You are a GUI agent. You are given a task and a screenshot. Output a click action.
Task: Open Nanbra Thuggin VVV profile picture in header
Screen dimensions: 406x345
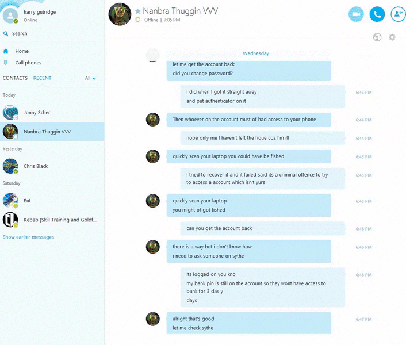click(x=120, y=14)
